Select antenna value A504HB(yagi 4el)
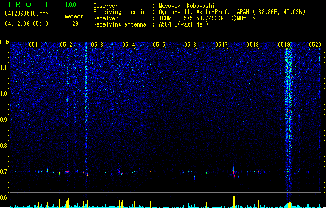Screen dimensions: 327x208 point(184,24)
